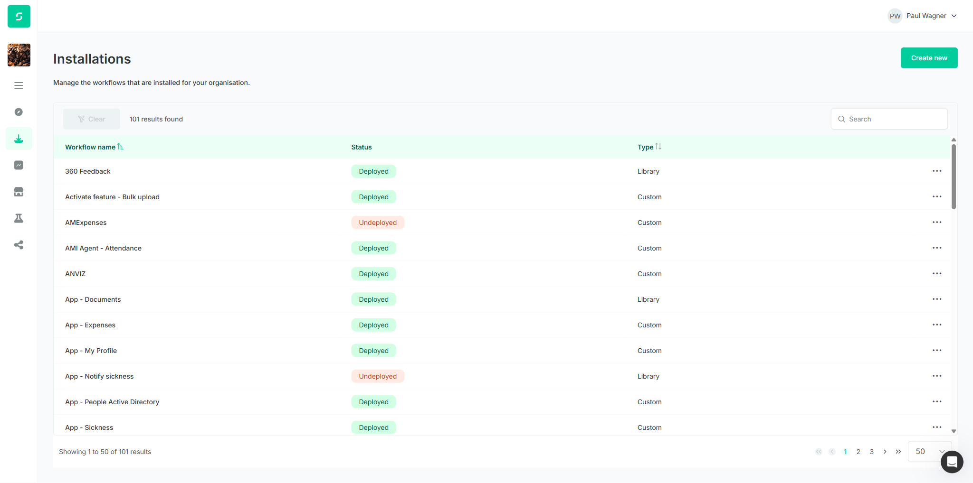Click the green app logo icon

coord(19,16)
